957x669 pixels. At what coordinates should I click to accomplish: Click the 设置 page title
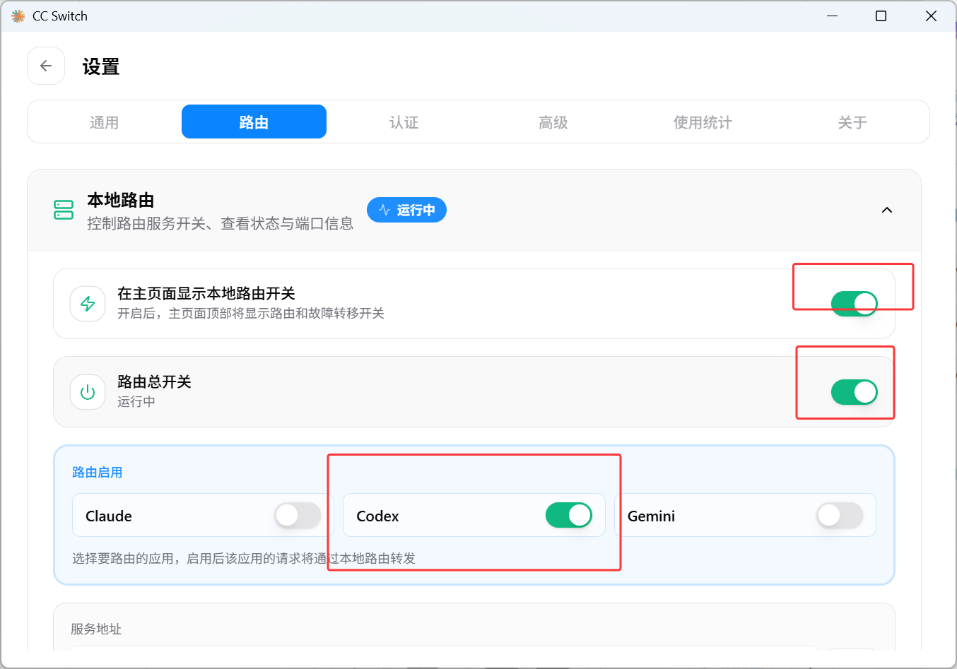pyautogui.click(x=101, y=67)
